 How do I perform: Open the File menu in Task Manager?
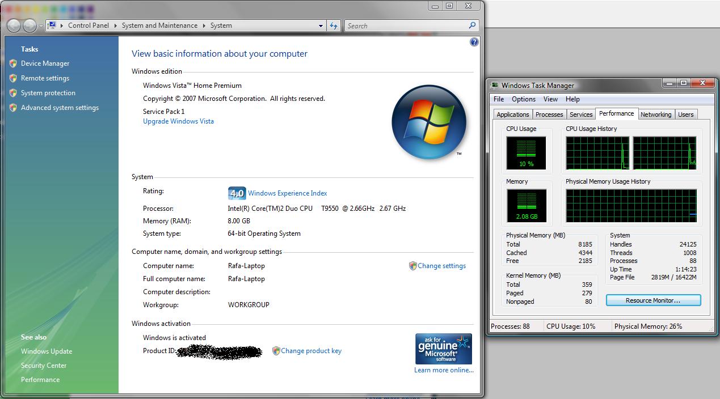coord(499,99)
